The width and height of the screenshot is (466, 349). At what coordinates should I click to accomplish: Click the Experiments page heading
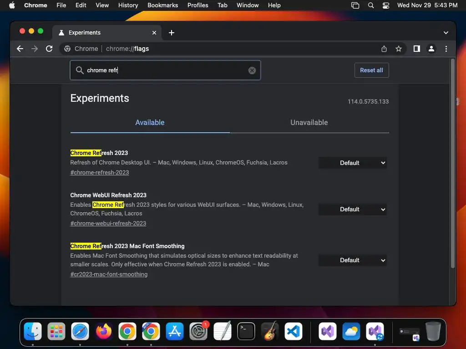click(x=100, y=98)
